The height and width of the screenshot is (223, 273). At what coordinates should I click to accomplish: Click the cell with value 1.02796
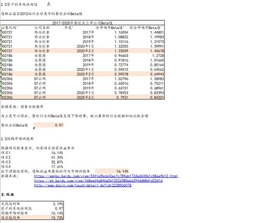(121, 79)
